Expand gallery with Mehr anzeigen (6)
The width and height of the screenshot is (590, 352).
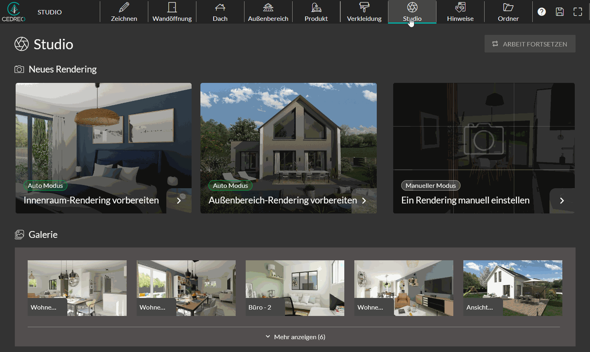click(295, 337)
